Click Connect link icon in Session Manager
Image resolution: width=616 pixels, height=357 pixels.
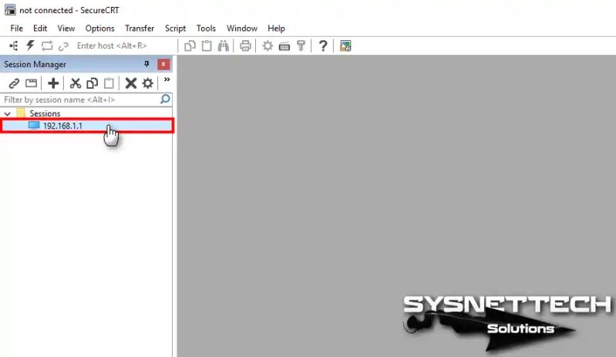coord(14,83)
